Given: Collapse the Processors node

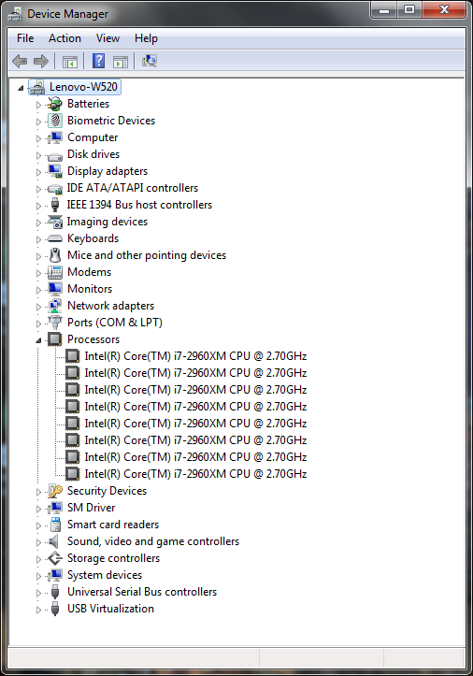Looking at the screenshot, I should (38, 340).
